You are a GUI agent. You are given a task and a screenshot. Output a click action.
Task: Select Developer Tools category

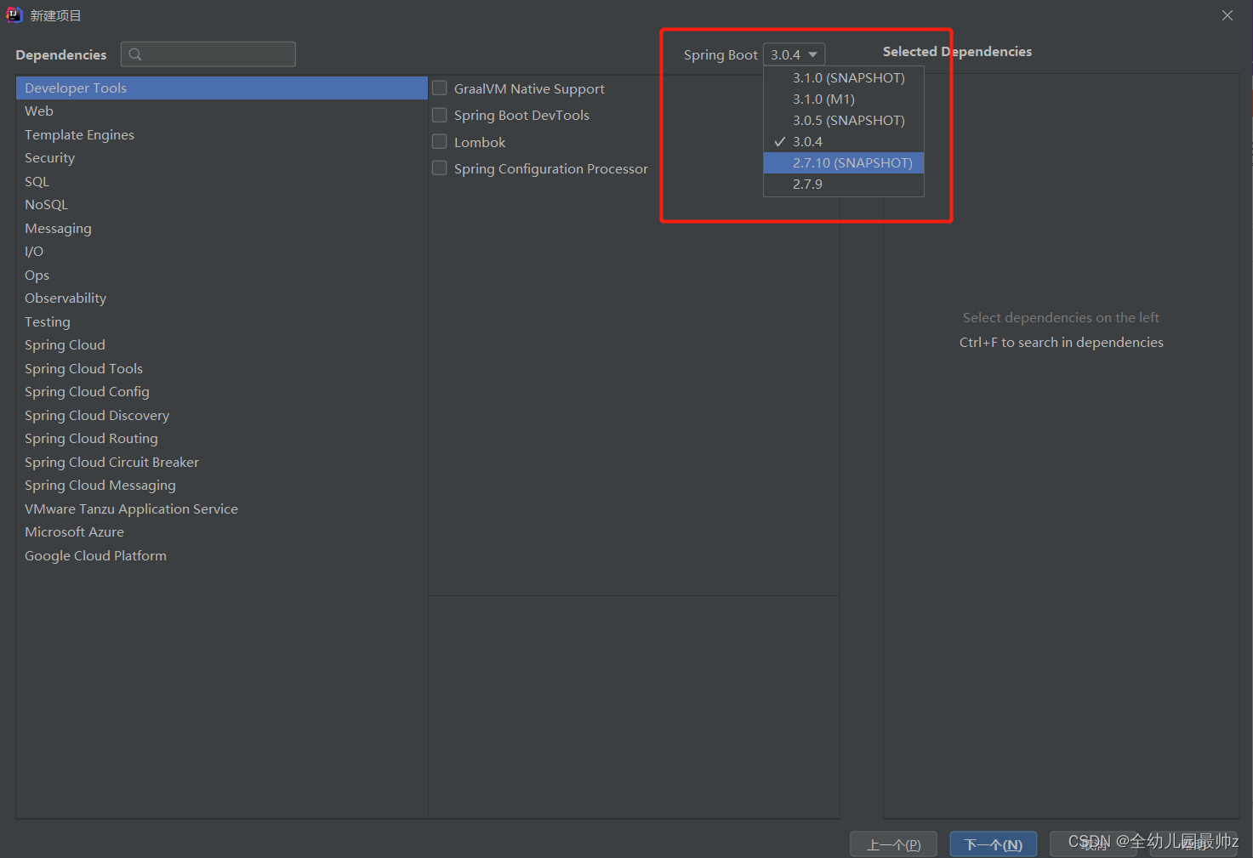click(x=222, y=88)
